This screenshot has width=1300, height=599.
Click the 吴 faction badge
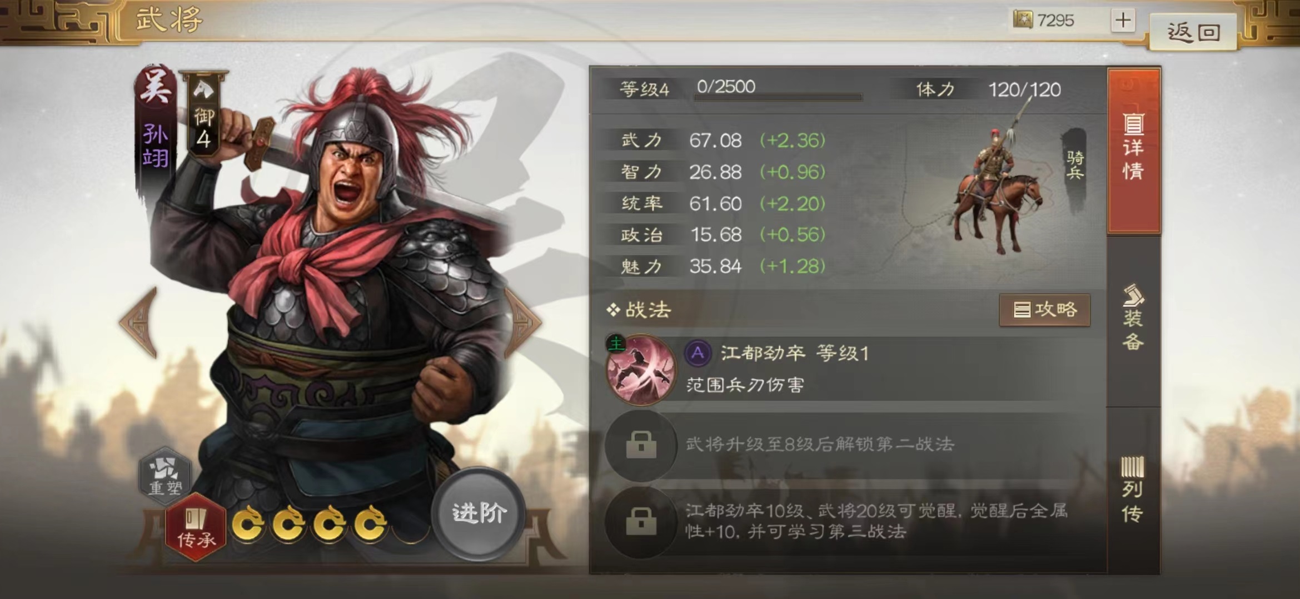click(x=155, y=87)
